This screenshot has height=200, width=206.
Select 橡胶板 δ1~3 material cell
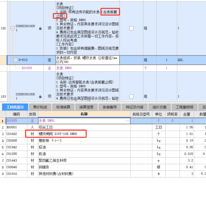click(x=84, y=141)
